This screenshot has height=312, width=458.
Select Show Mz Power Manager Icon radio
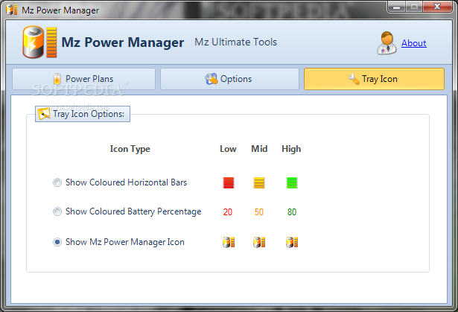[57, 242]
